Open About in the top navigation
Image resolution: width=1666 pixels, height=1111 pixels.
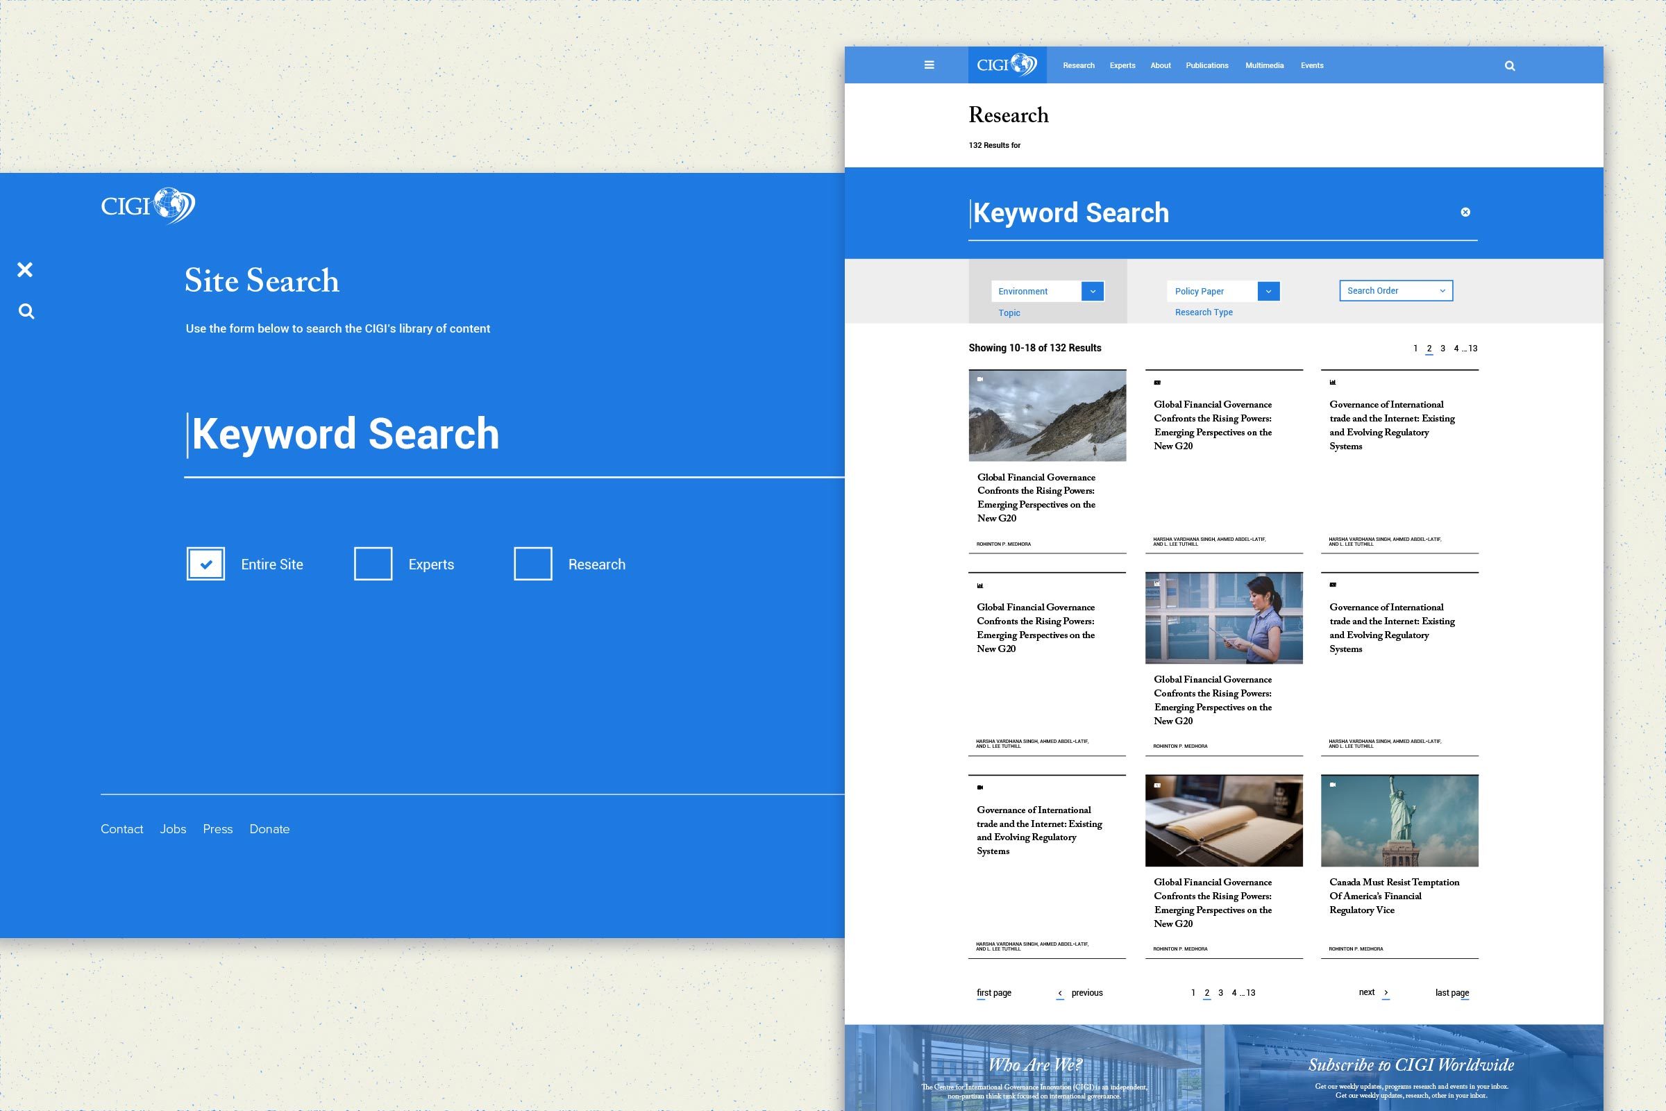[1160, 65]
